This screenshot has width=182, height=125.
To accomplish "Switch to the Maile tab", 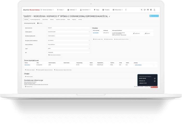I will pos(69,19).
